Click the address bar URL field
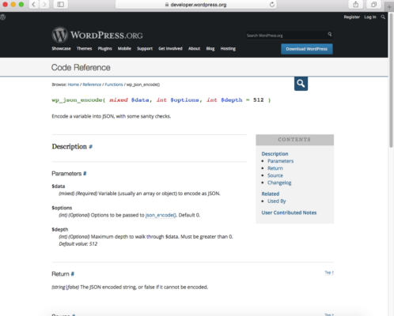The image size is (394, 316). 196,5
